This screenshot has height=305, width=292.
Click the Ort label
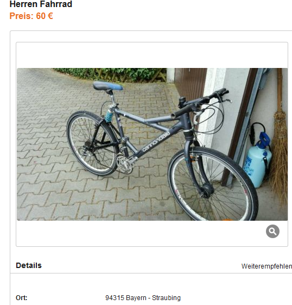coord(22,298)
